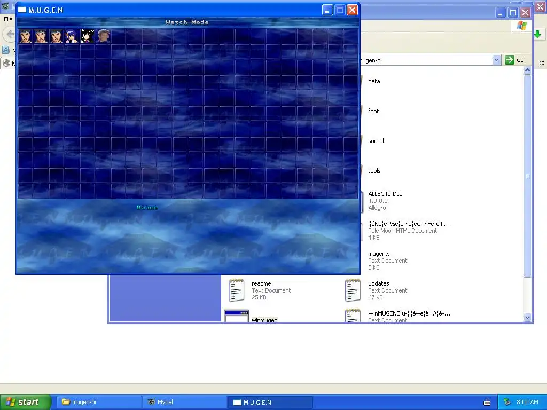
Task: Pick the blue-haired girl character portrait
Action: [72, 36]
